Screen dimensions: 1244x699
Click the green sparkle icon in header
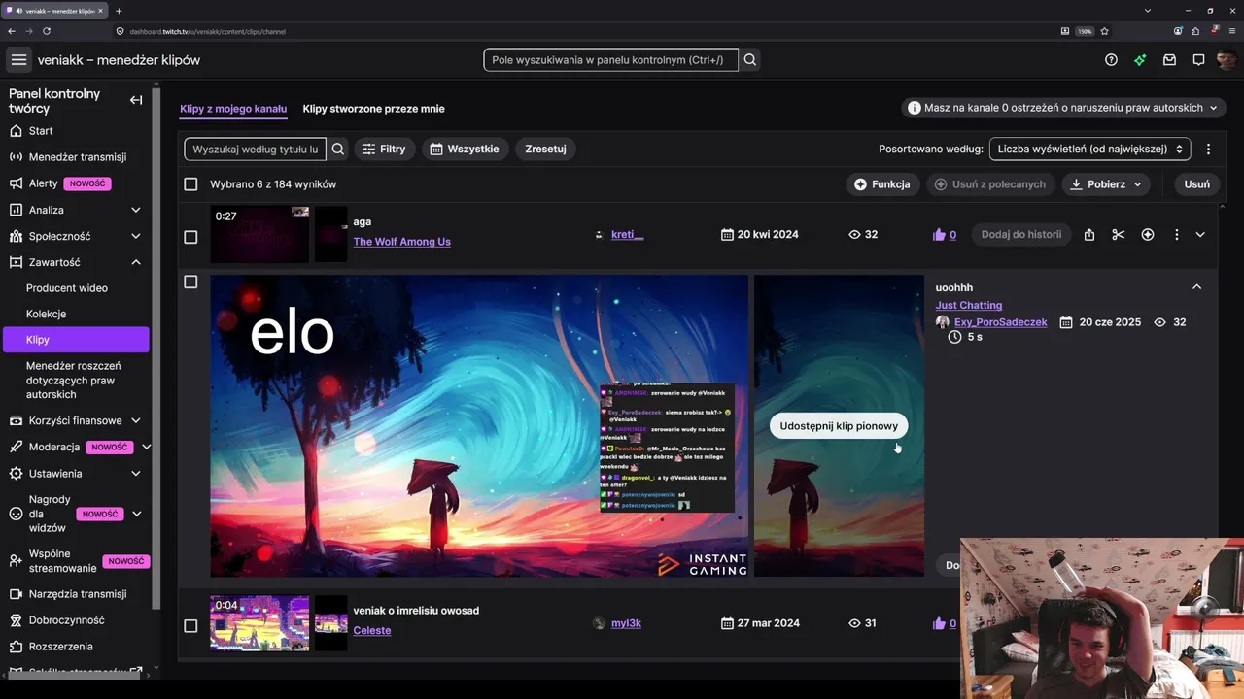[x=1140, y=60]
